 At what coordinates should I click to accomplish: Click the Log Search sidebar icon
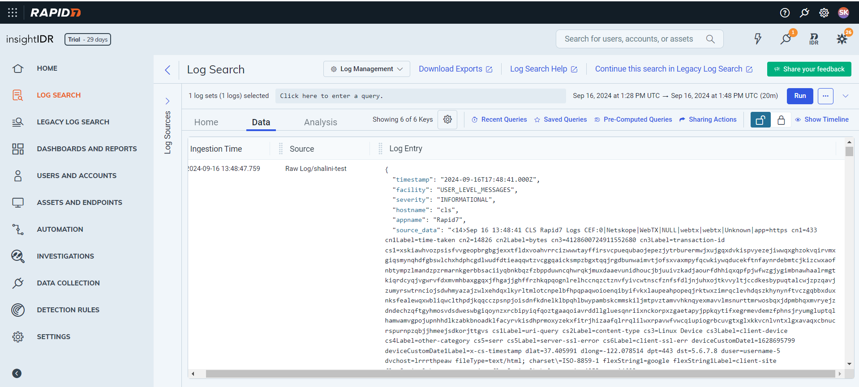coord(18,95)
